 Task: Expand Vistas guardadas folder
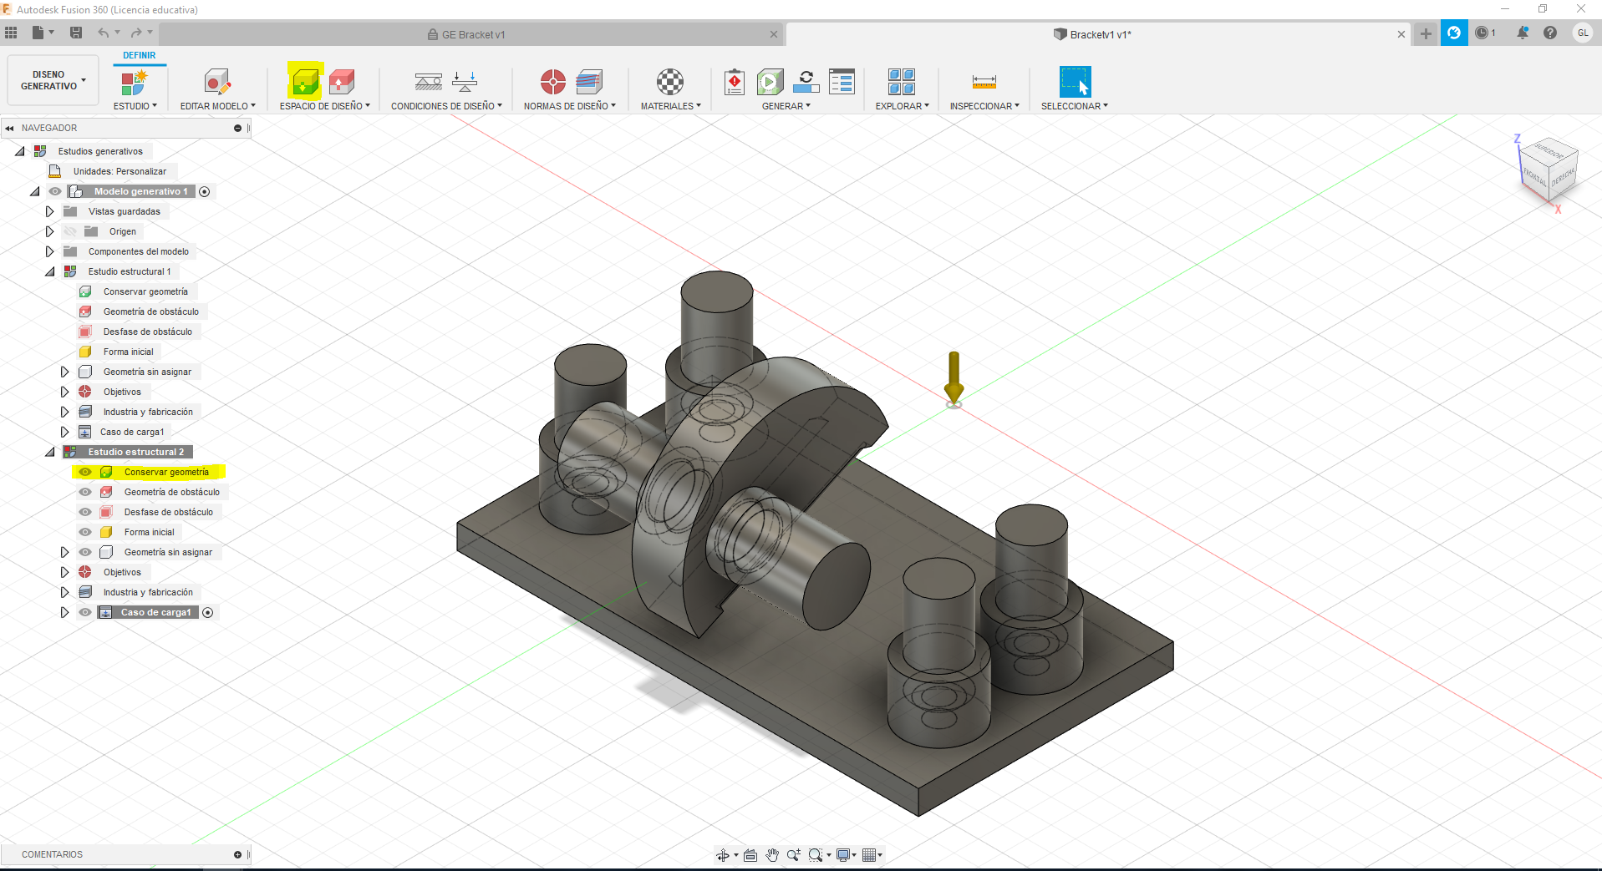click(49, 211)
